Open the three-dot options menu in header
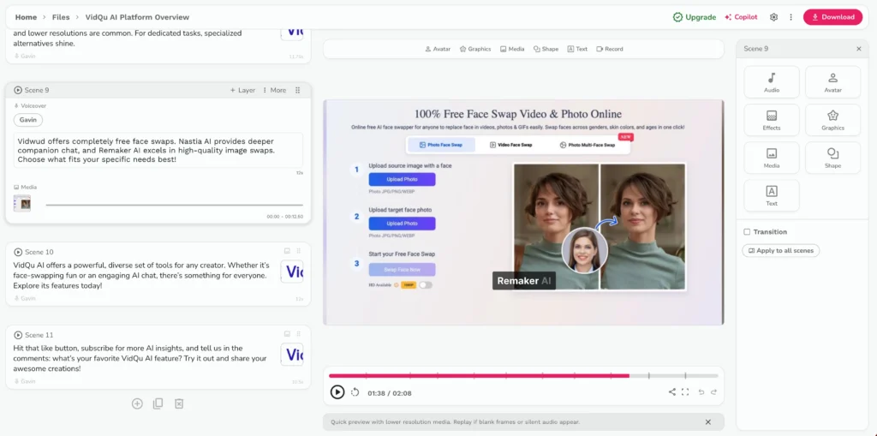Viewport: 877px width, 436px height. pyautogui.click(x=790, y=17)
